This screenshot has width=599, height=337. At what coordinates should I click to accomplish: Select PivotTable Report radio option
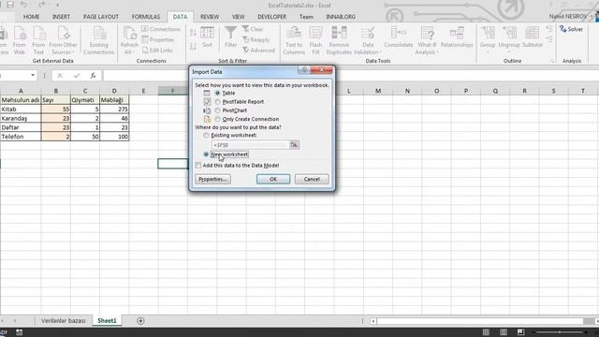coord(218,102)
